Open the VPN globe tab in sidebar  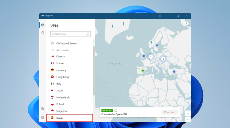tap(43, 25)
